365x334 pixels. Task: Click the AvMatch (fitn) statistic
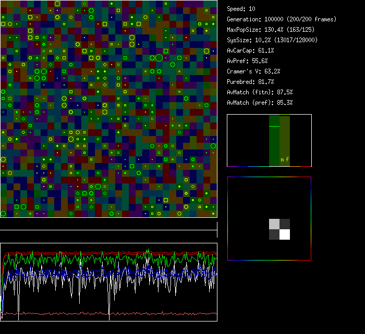pyautogui.click(x=260, y=92)
